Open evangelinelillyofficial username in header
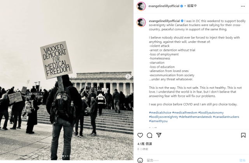 pyautogui.click(x=164, y=6)
